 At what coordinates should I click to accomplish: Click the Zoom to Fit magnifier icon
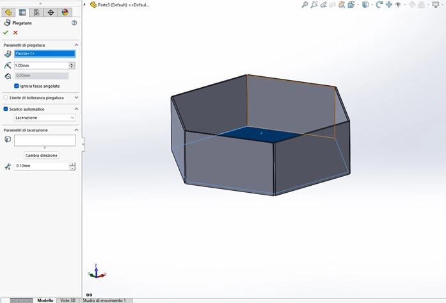pos(305,4)
